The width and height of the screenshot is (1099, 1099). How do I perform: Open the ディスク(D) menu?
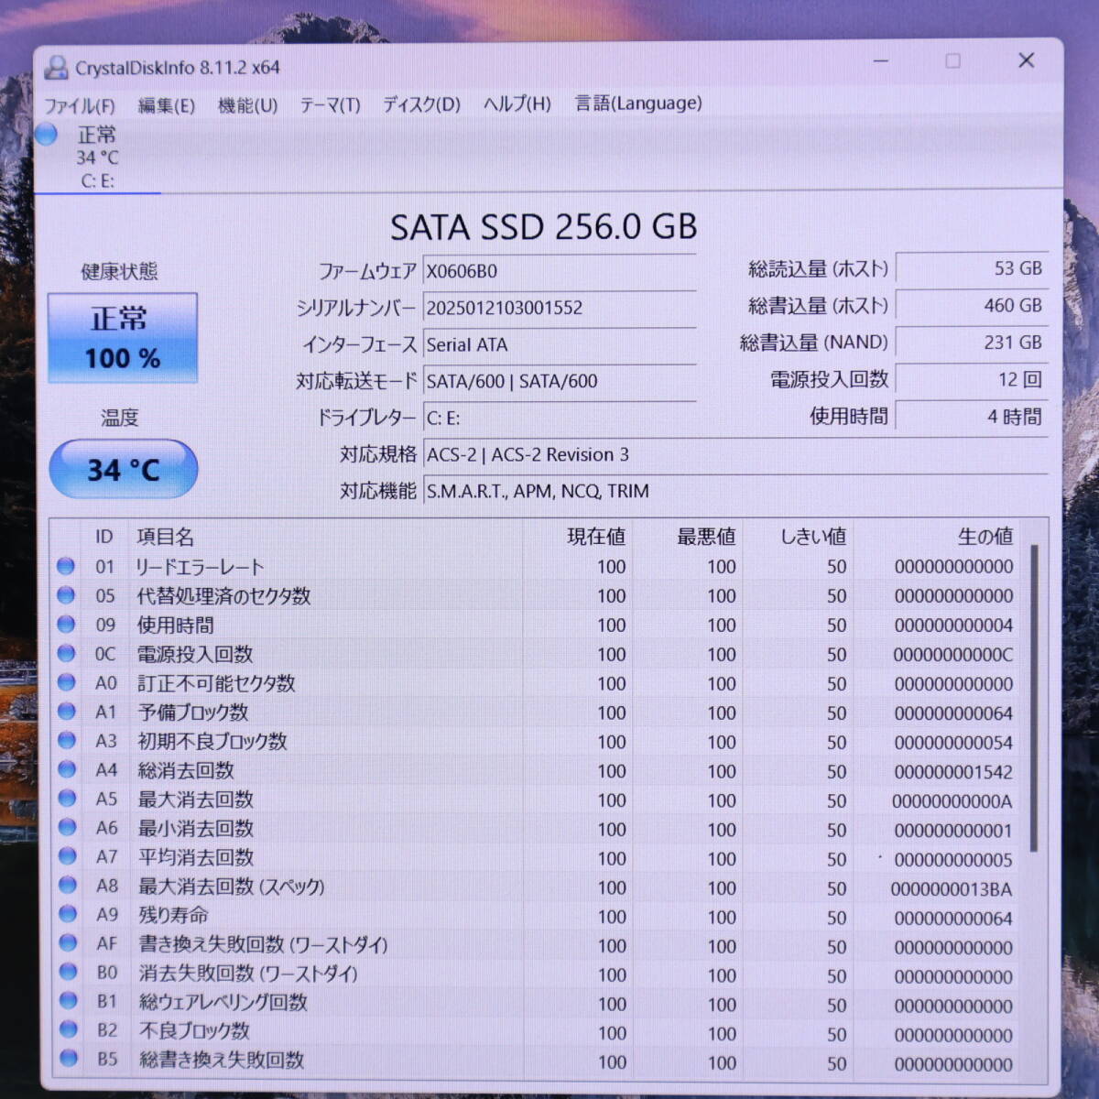pos(421,104)
